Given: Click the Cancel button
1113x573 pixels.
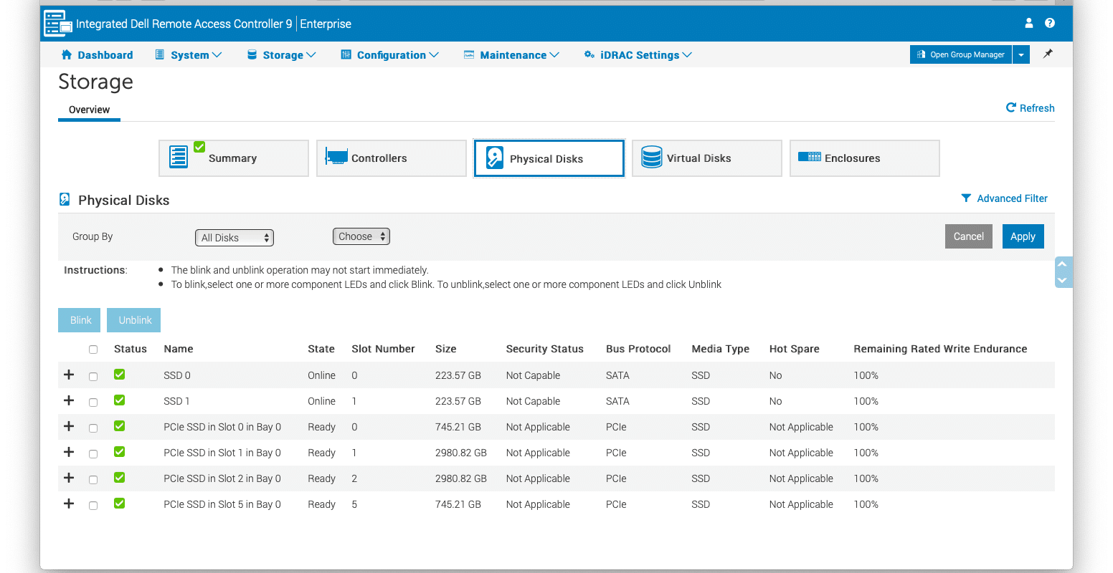Looking at the screenshot, I should 968,236.
